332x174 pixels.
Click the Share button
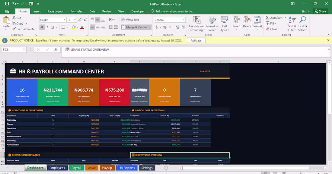pyautogui.click(x=320, y=11)
